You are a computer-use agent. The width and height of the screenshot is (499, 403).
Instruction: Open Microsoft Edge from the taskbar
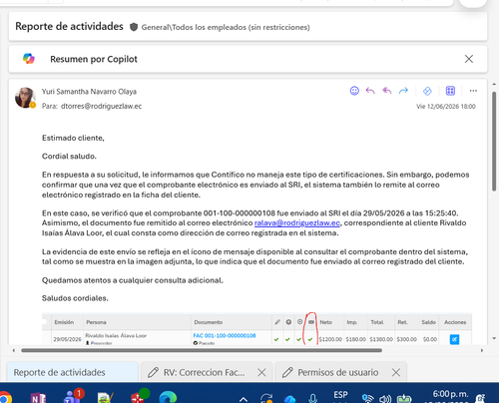168,397
